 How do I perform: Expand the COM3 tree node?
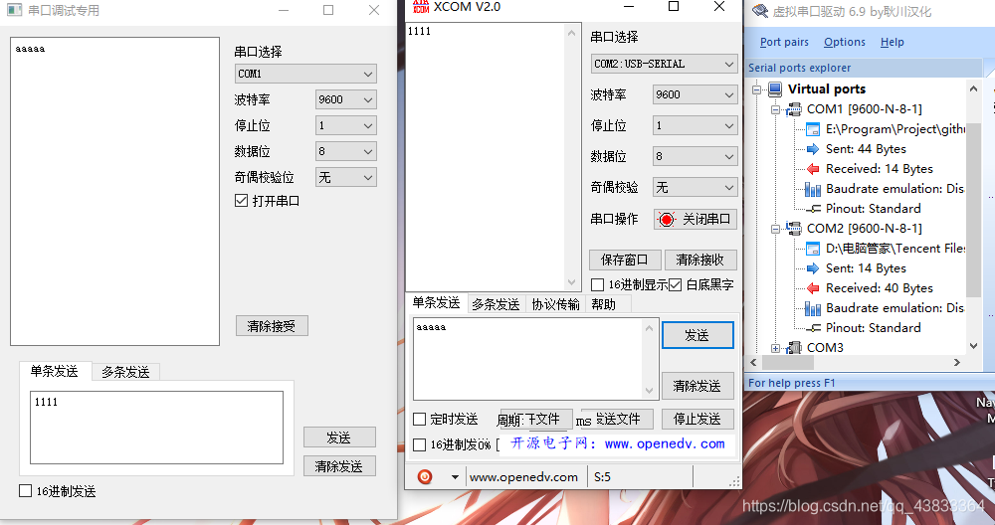click(775, 348)
